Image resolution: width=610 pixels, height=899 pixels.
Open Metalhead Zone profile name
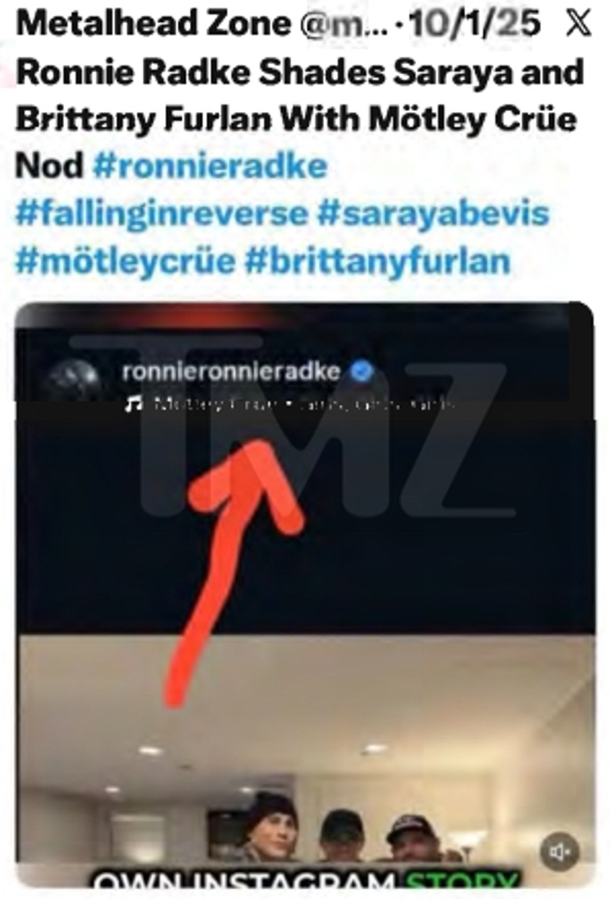click(153, 24)
